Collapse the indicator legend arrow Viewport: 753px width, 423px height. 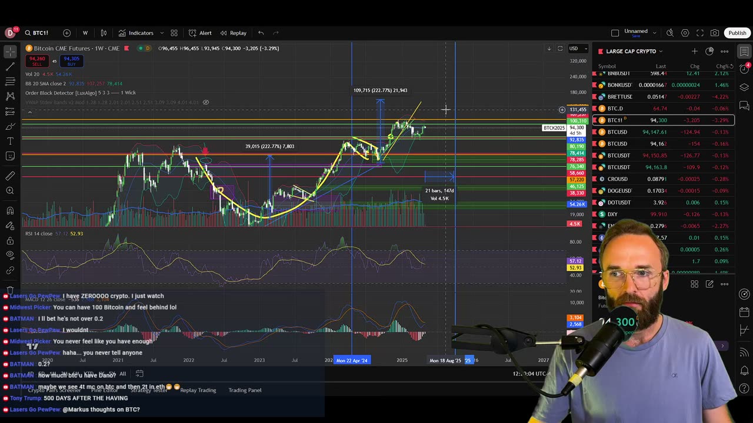click(x=29, y=112)
